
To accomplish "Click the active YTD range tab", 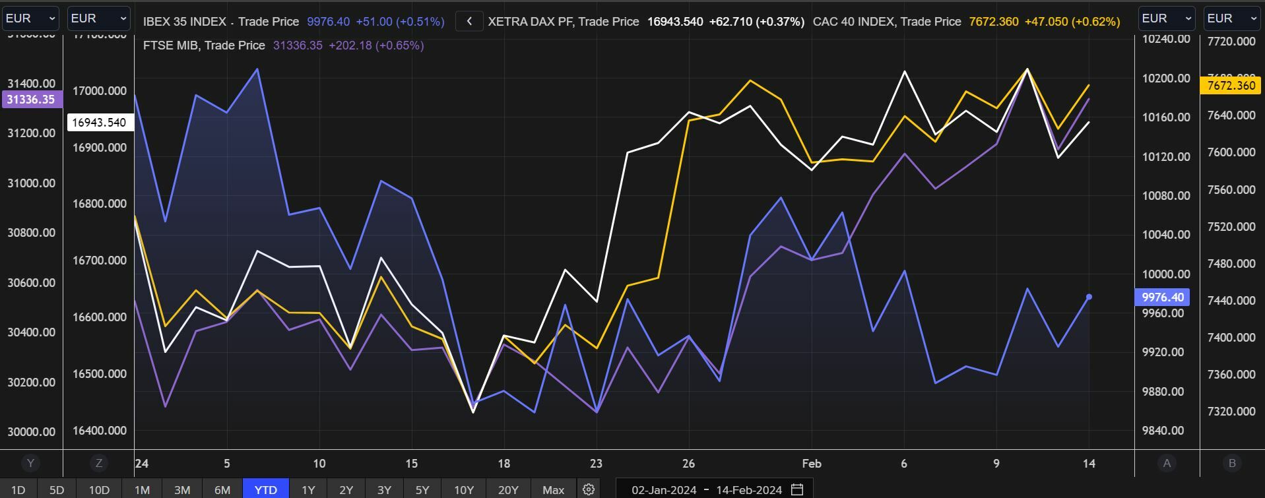I will pos(266,489).
